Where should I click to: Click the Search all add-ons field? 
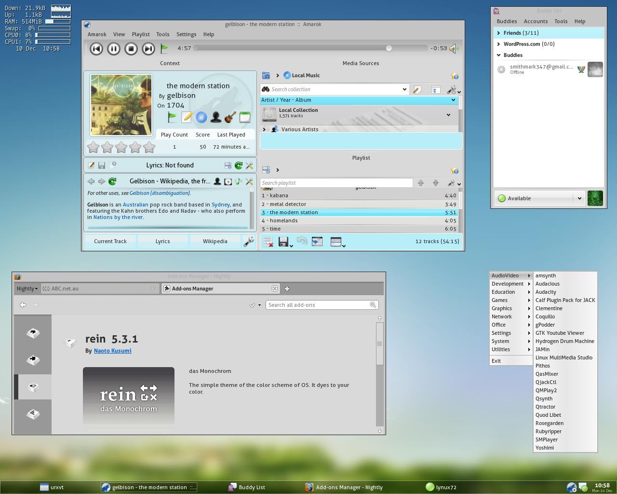[322, 305]
